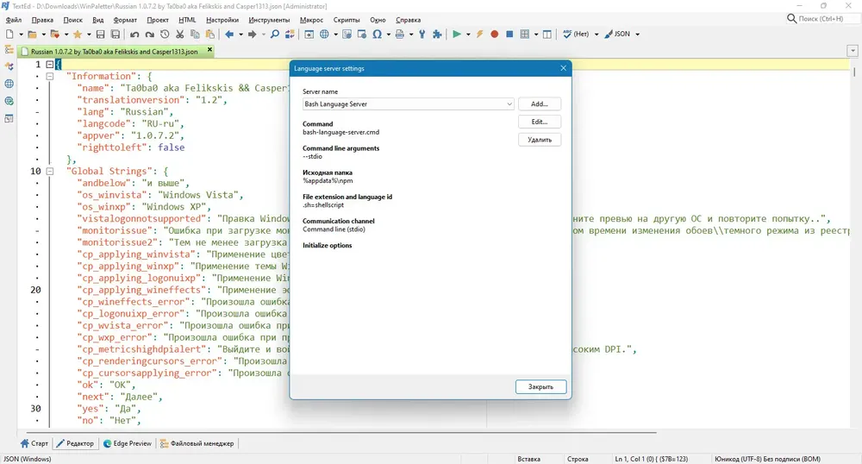The image size is (862, 464).
Task: Click the Omega special character icon
Action: point(377,34)
